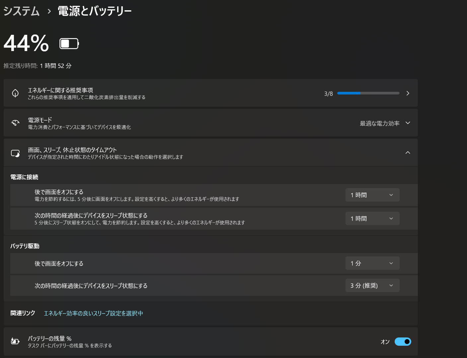
Task: Click the タスク バーにバッテリーの残量 % を表示する description
Action: [70, 345]
